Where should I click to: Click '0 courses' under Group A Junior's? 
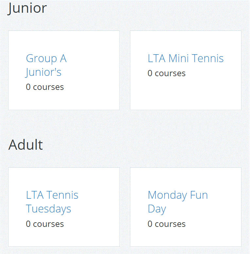[45, 87]
